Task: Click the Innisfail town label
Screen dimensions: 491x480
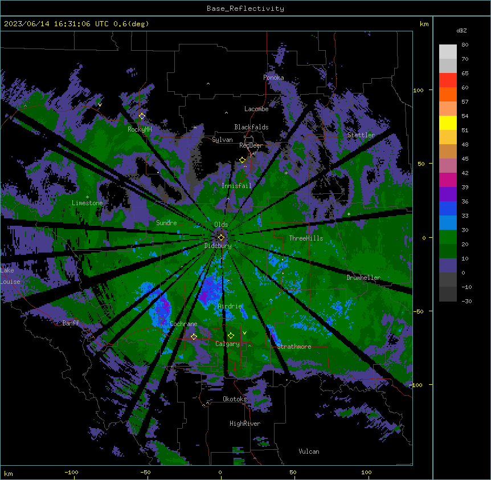Action: pos(236,186)
